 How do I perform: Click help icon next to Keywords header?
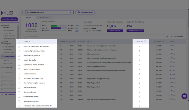[x=32, y=42]
